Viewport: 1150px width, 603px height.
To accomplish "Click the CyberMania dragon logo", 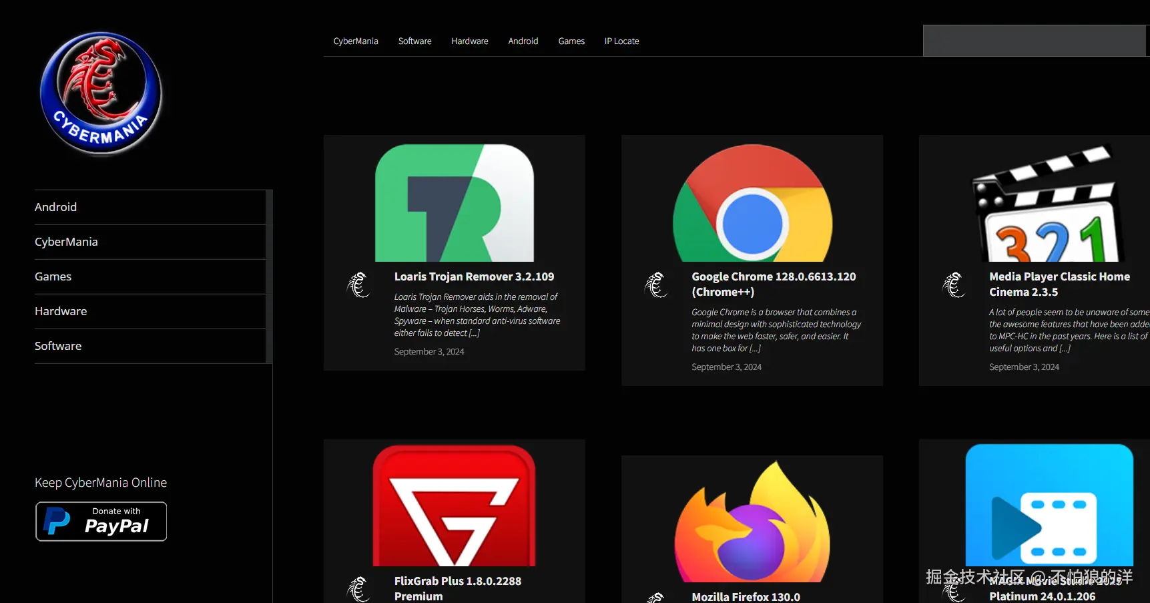I will point(101,94).
